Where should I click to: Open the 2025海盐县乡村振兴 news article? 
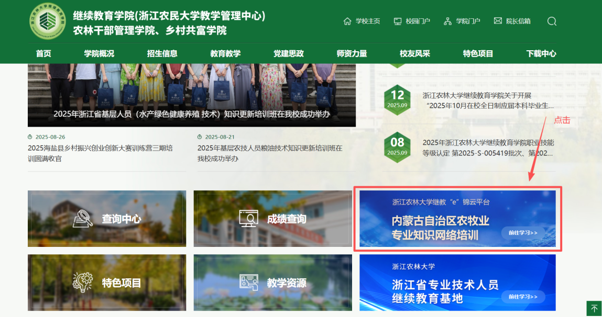point(100,153)
